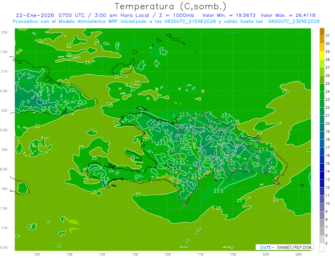The width and height of the screenshot is (335, 258).
Task: Pick the dark blue swatch between 13 and 14
Action: coord(322,176)
